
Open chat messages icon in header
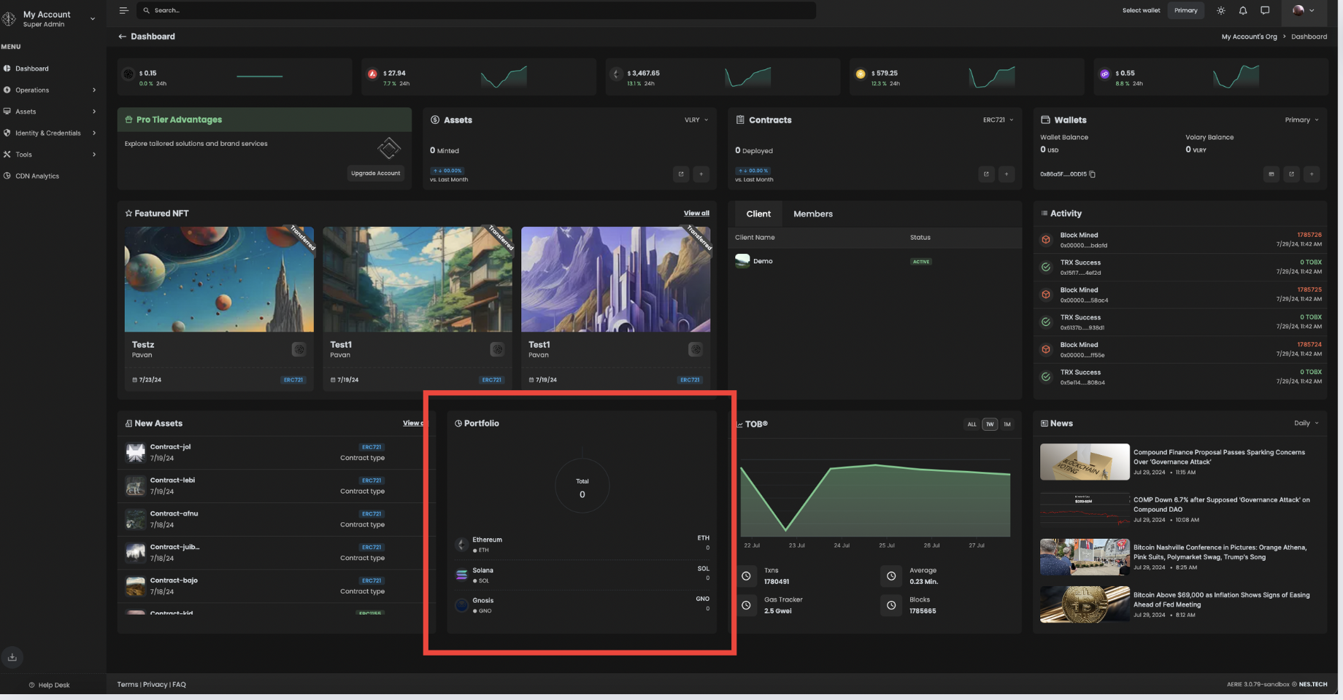point(1265,10)
